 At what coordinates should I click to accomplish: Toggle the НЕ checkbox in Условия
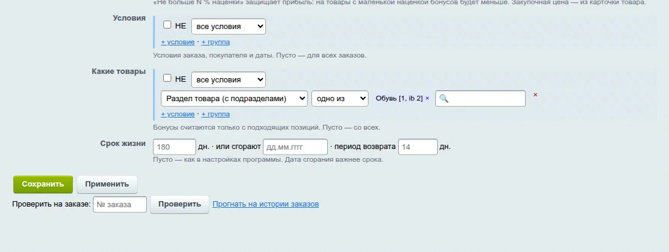168,25
